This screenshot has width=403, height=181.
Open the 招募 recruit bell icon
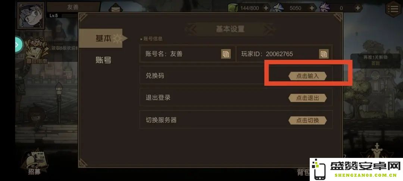point(34,162)
